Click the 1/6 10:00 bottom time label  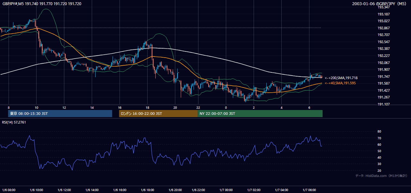36,190
